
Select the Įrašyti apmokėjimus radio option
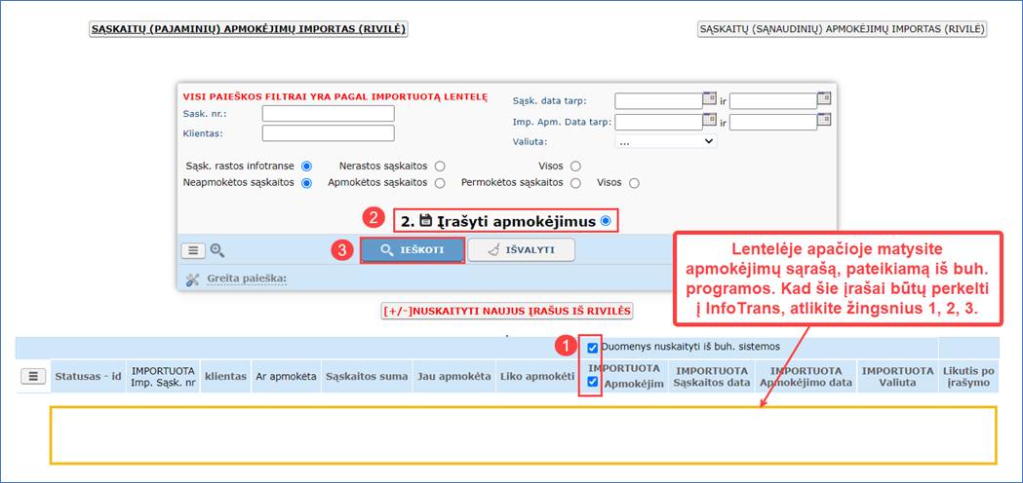606,221
